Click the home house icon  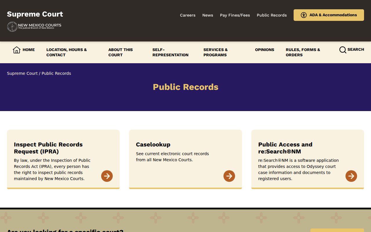[17, 50]
